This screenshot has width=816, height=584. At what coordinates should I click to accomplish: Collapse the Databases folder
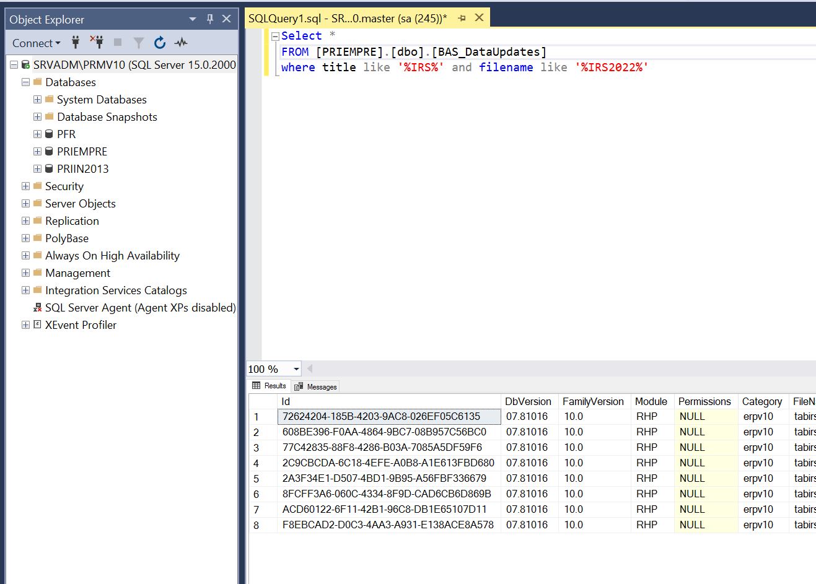coord(25,82)
